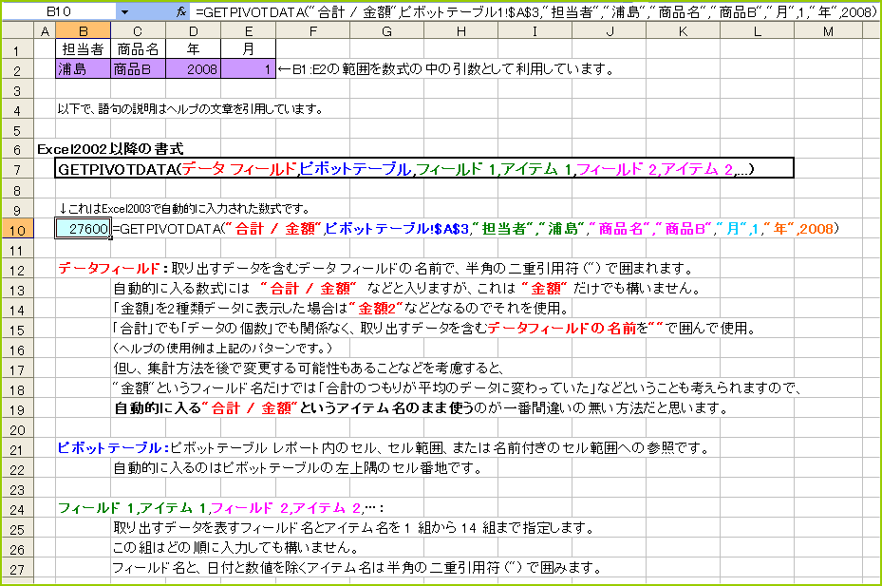The height and width of the screenshot is (586, 882).
Task: Select cell B10 containing 27600
Action: (83, 229)
